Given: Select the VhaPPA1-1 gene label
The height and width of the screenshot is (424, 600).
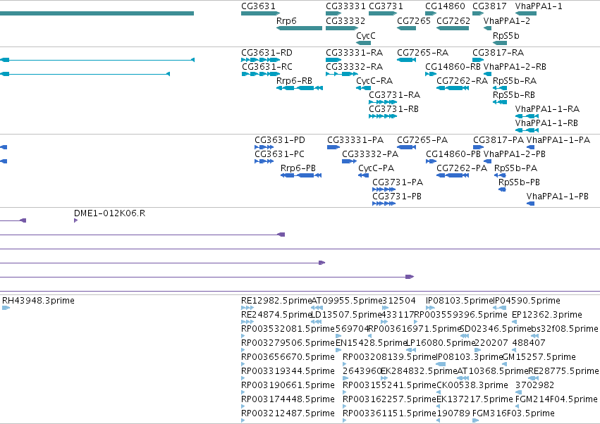Looking at the screenshot, I should (x=539, y=6).
